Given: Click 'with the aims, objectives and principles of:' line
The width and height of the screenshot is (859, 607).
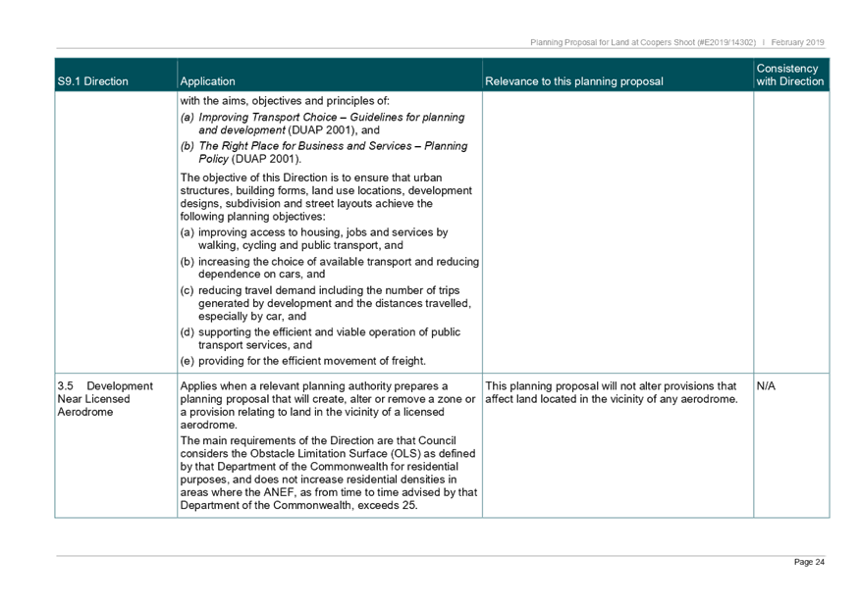Looking at the screenshot, I should click(x=285, y=101).
